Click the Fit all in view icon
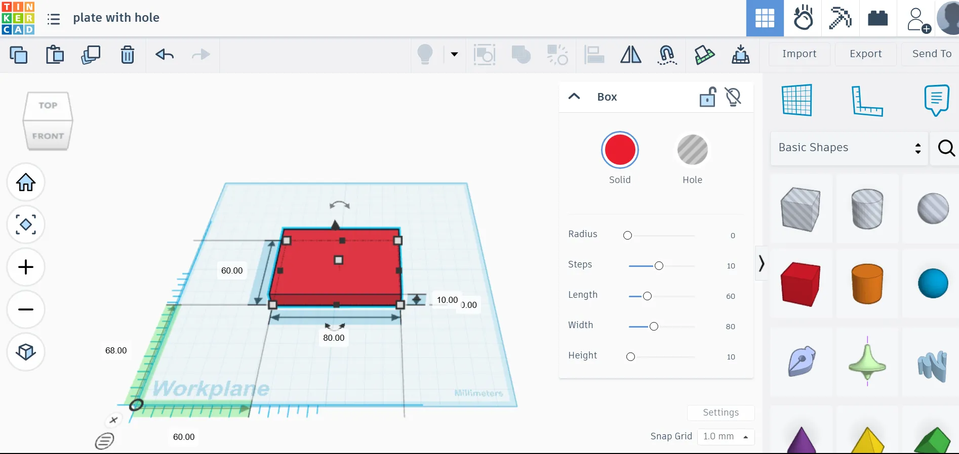This screenshot has width=959, height=454. coord(26,225)
